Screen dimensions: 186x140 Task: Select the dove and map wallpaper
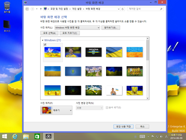tap(52, 52)
